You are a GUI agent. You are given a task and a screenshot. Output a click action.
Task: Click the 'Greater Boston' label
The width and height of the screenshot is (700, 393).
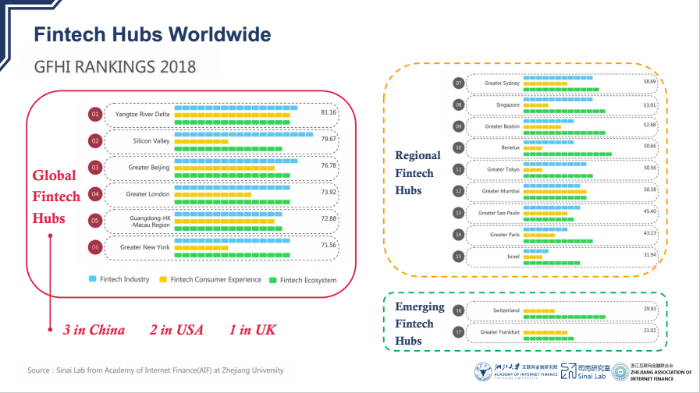tap(503, 126)
